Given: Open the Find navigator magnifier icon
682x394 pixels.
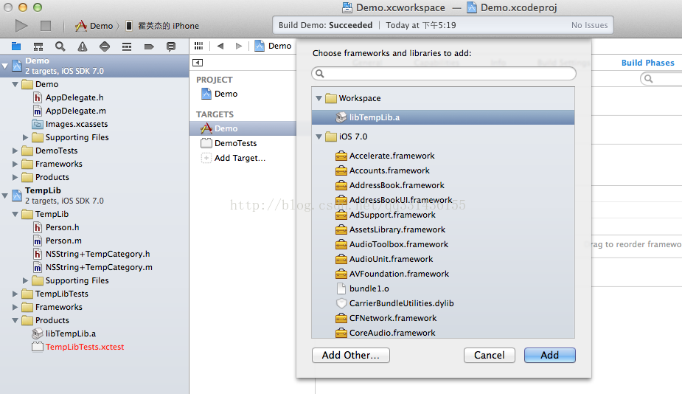Looking at the screenshot, I should tap(60, 46).
